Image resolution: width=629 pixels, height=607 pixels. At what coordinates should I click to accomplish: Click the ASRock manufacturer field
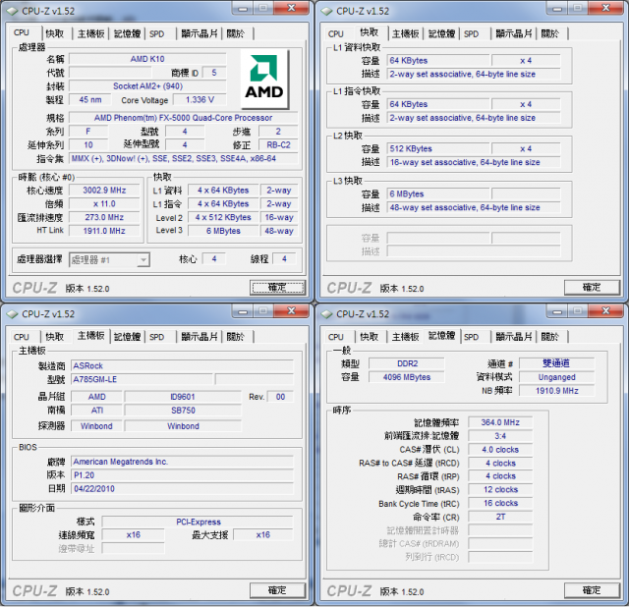(x=183, y=366)
